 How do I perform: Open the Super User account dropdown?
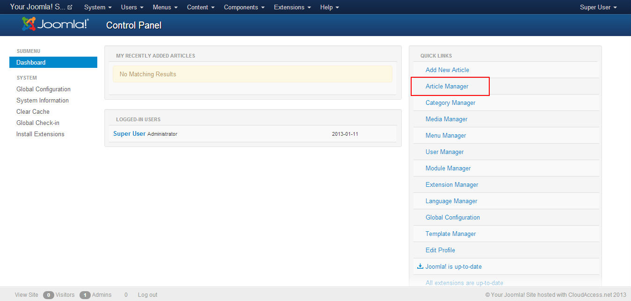point(598,7)
